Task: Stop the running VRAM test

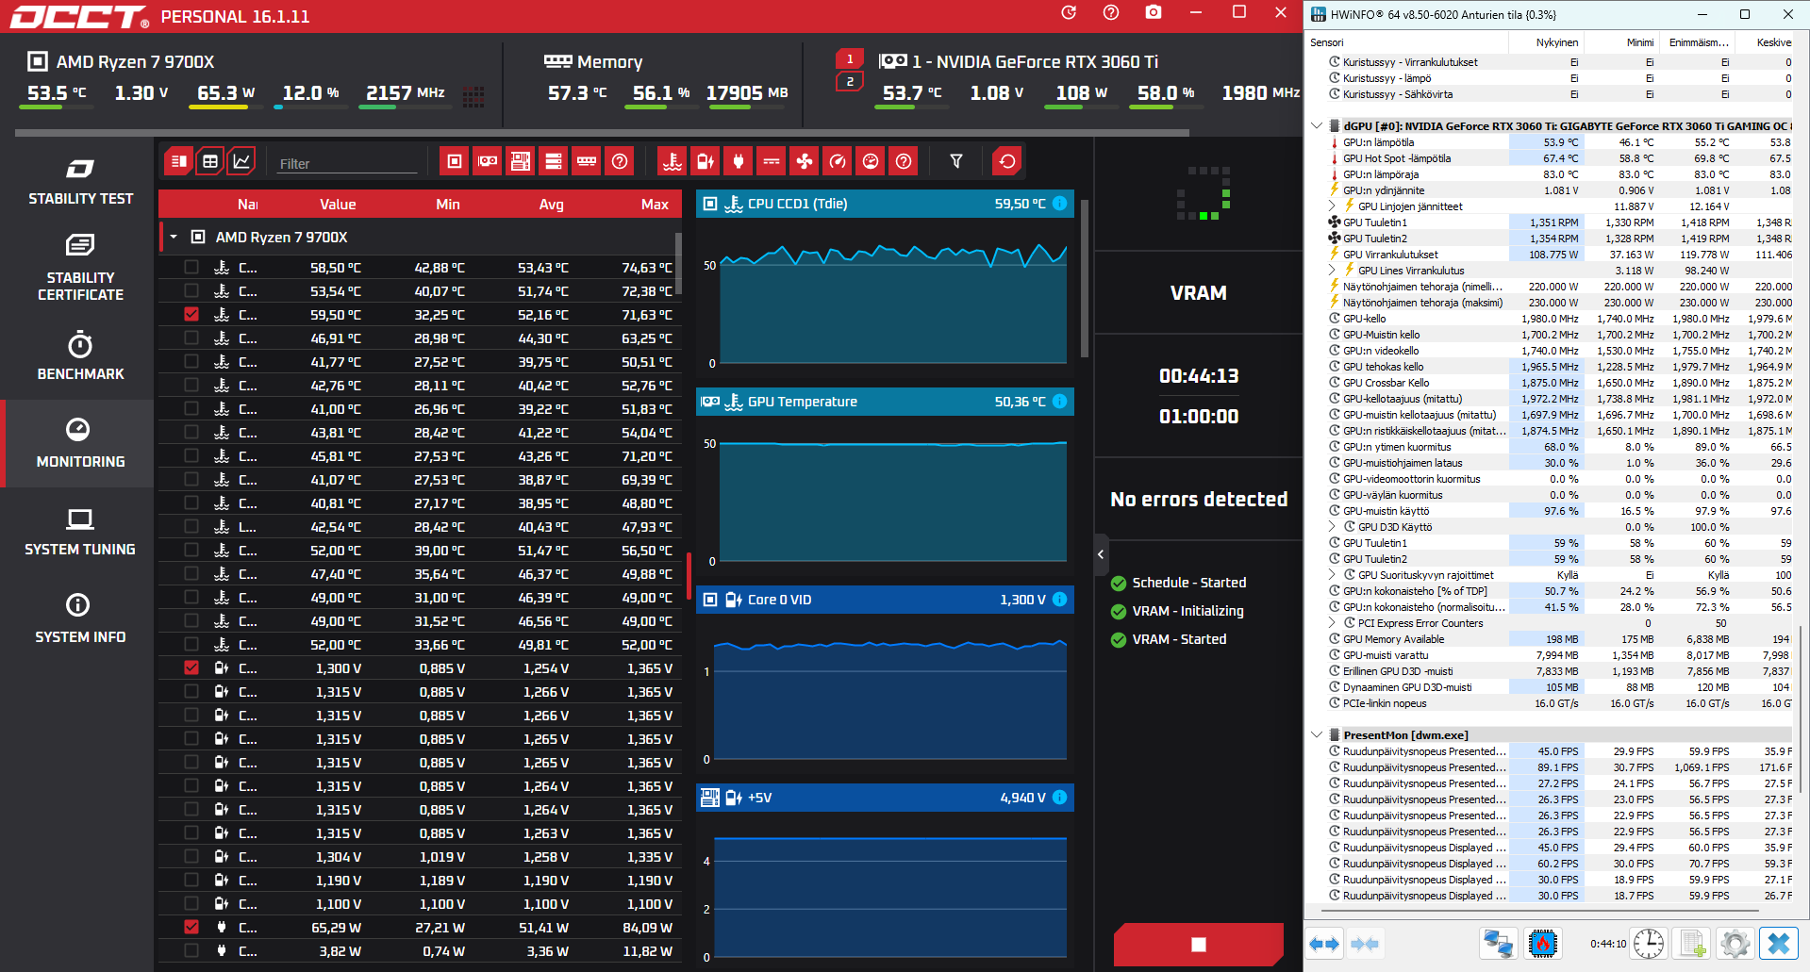Action: [x=1198, y=944]
